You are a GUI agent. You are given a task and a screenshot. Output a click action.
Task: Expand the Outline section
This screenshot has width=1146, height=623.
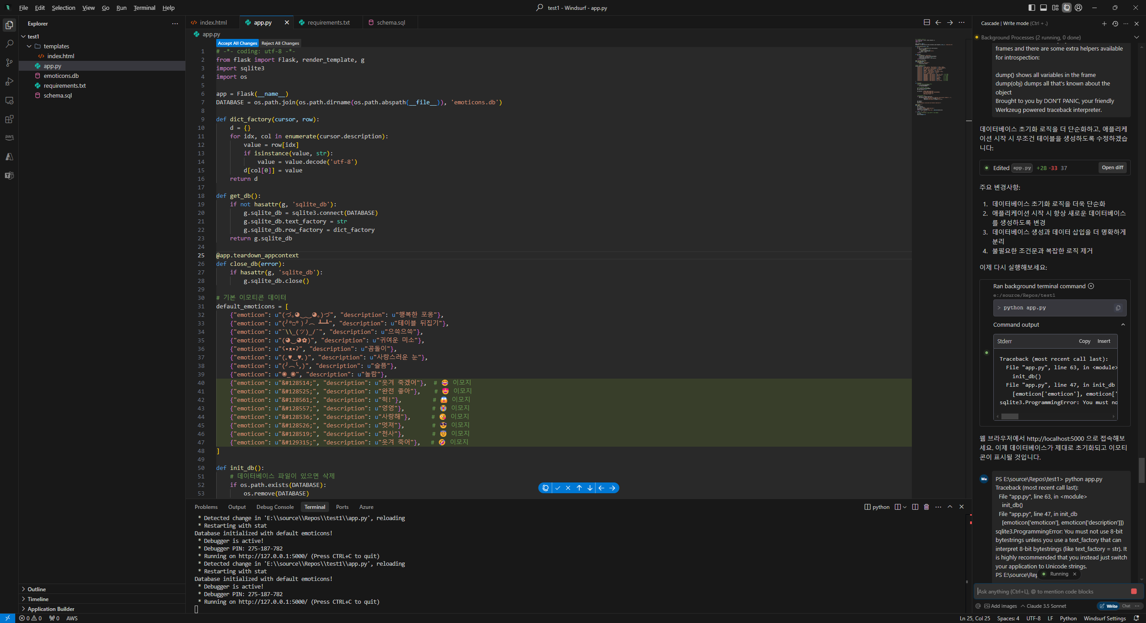36,589
